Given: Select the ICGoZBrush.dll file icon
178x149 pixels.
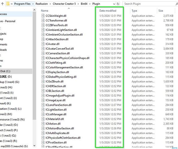Looking at the screenshot, I should point(43,81).
